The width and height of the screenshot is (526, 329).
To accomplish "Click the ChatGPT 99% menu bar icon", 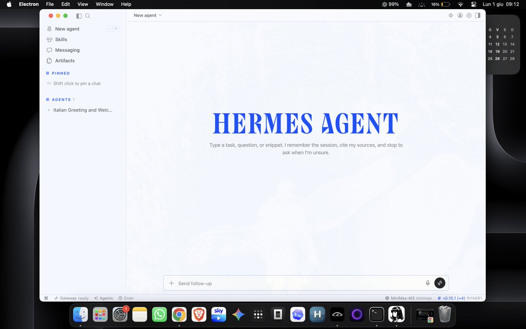I will pos(391,4).
